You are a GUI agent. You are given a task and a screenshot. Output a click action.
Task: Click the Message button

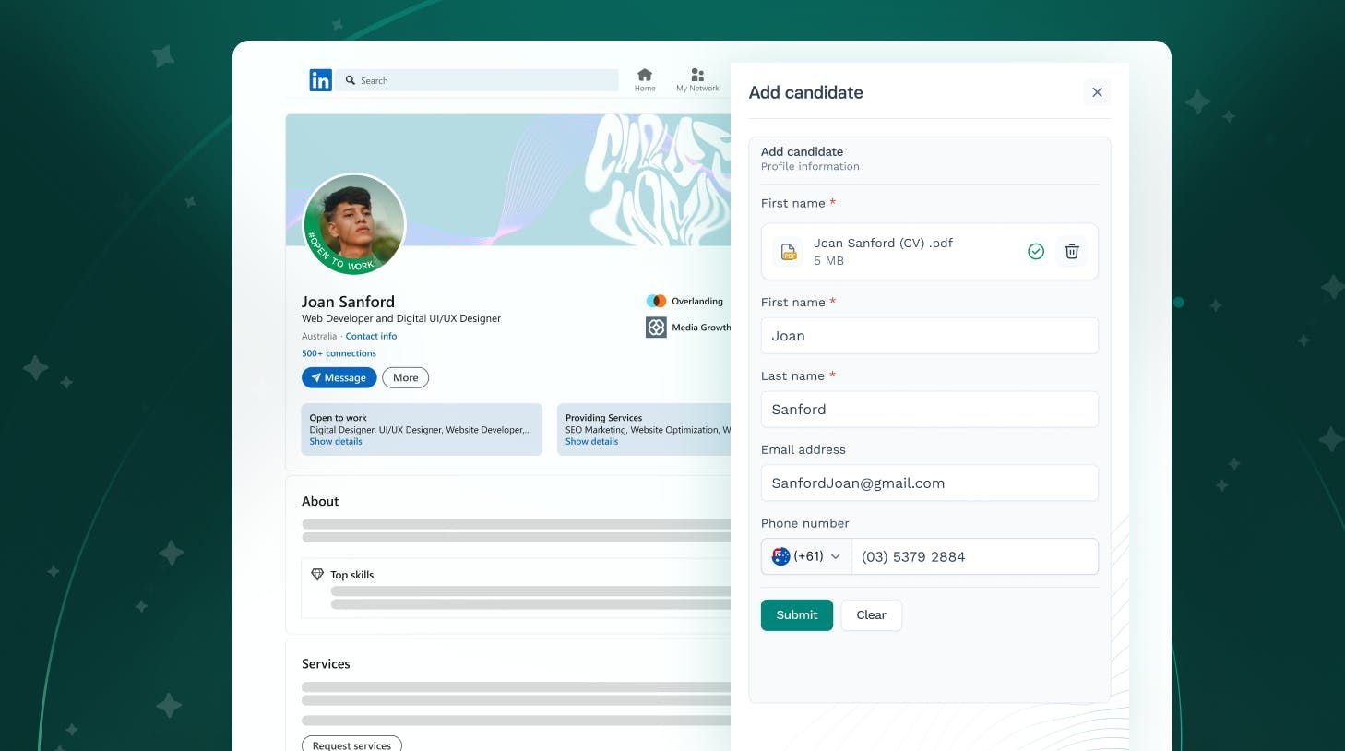(x=339, y=377)
